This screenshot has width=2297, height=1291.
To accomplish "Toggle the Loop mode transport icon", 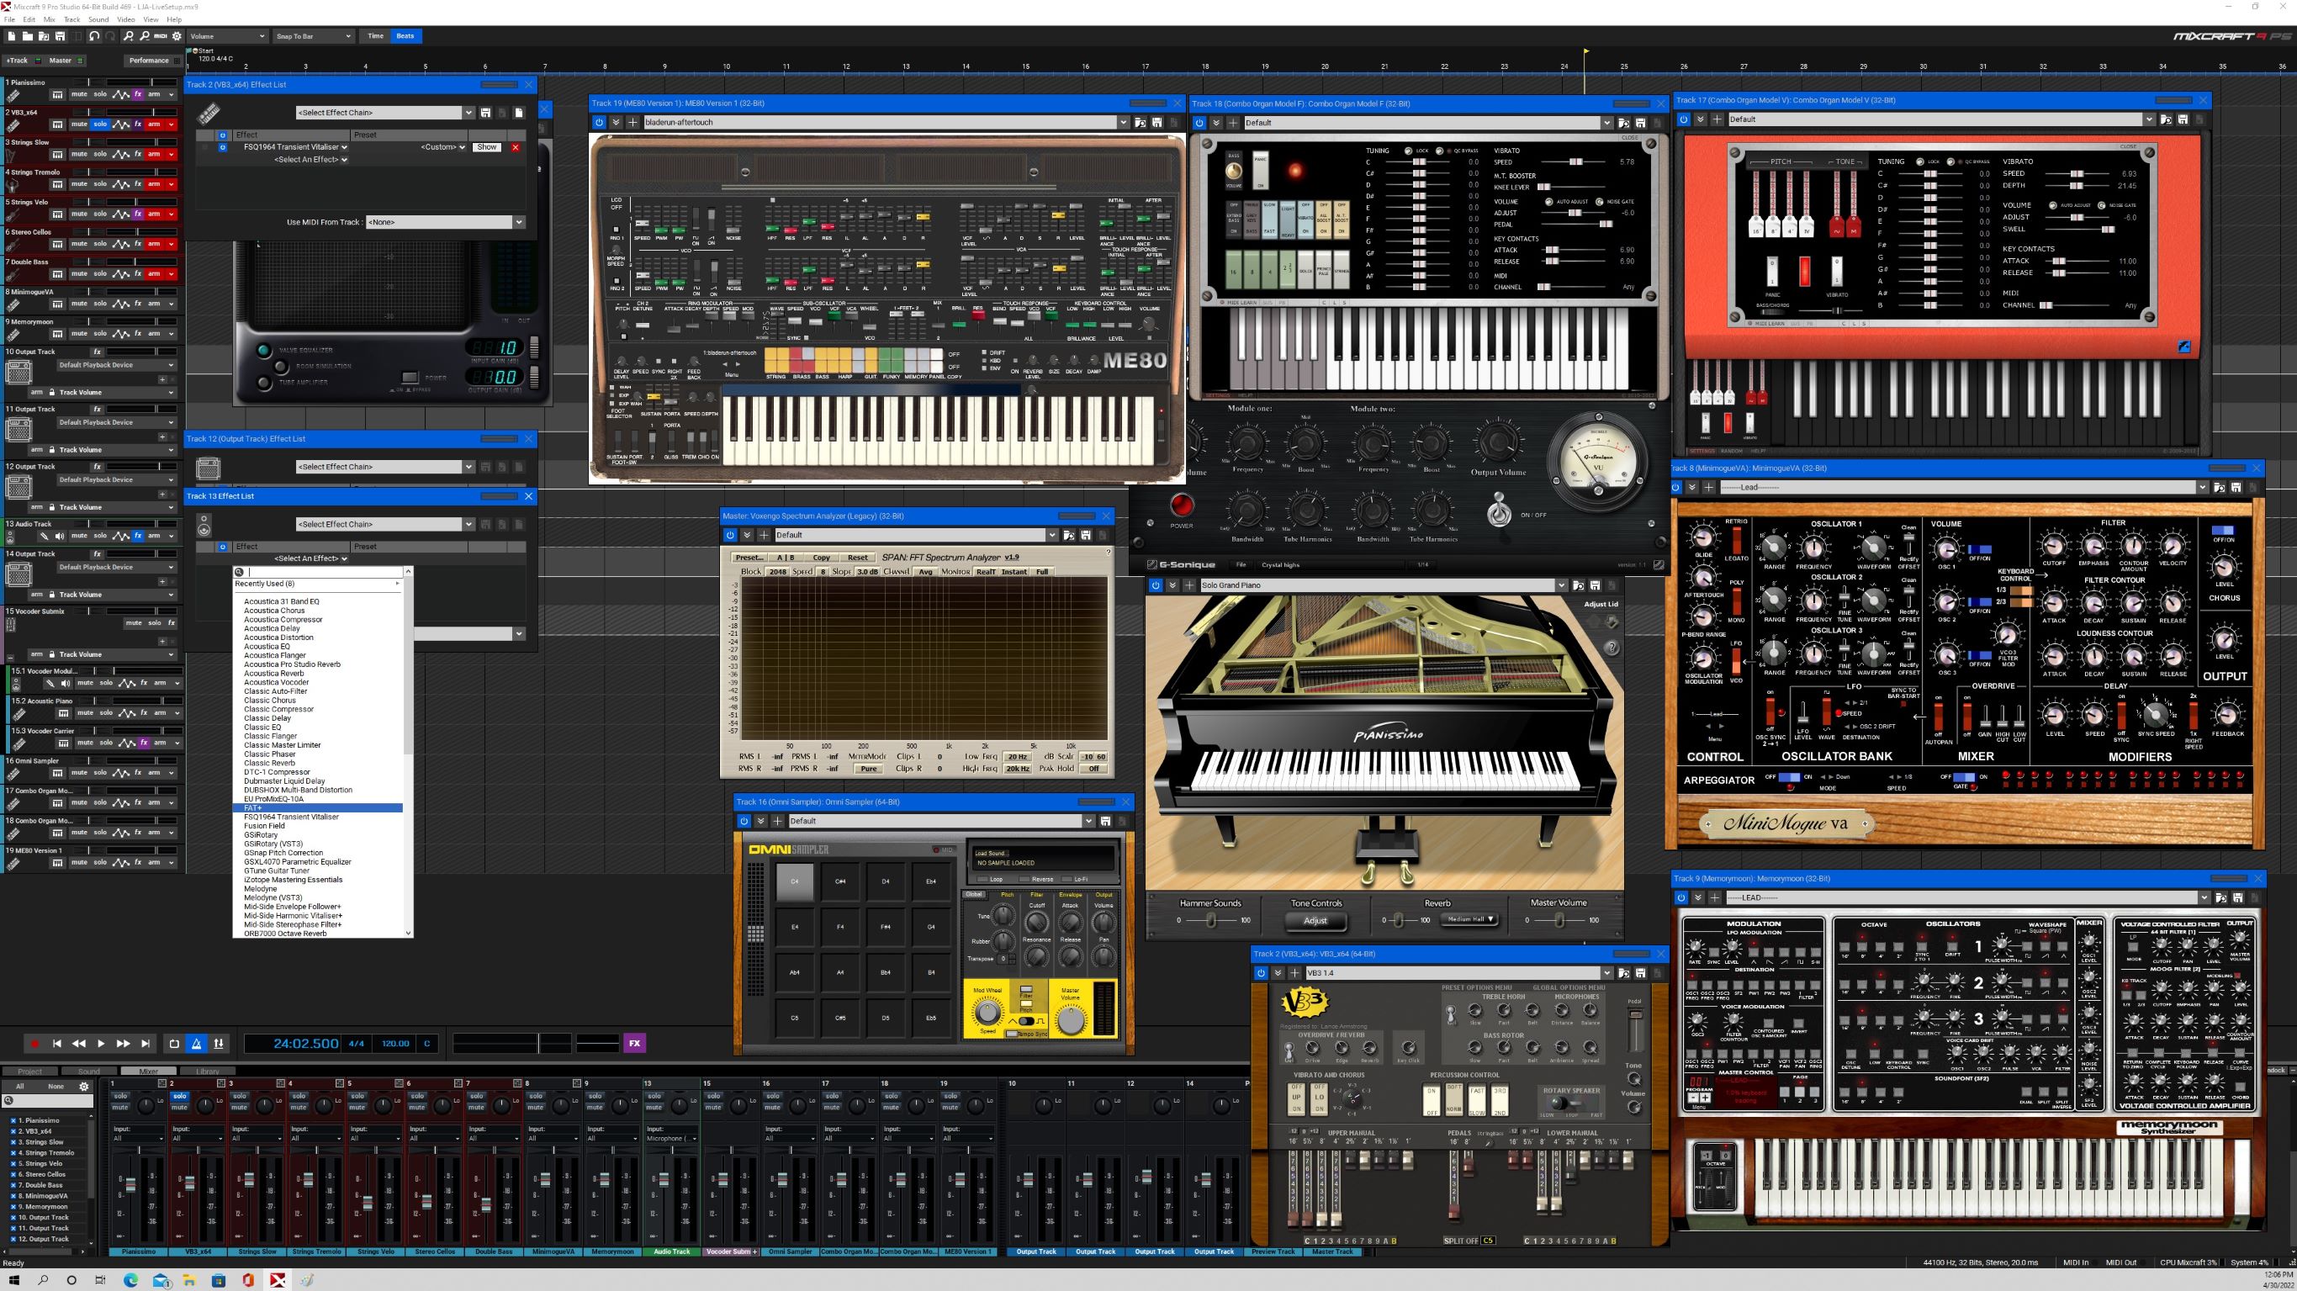I will [x=175, y=1043].
